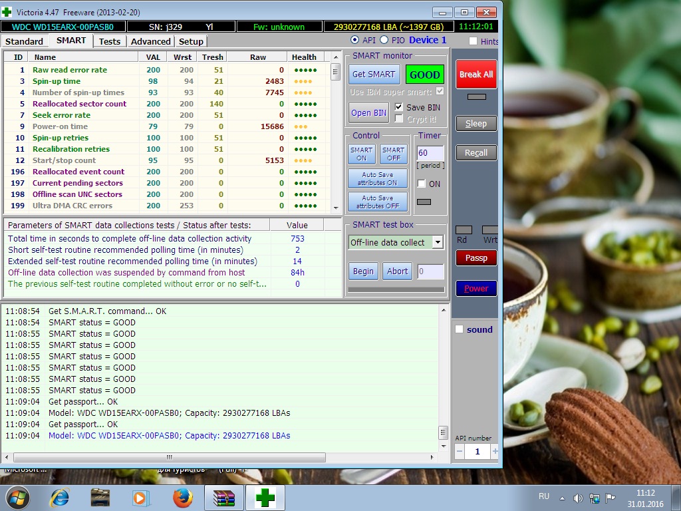Select the Victoria green cross taskbar icon
Screen dimensions: 681x511
coord(265,498)
